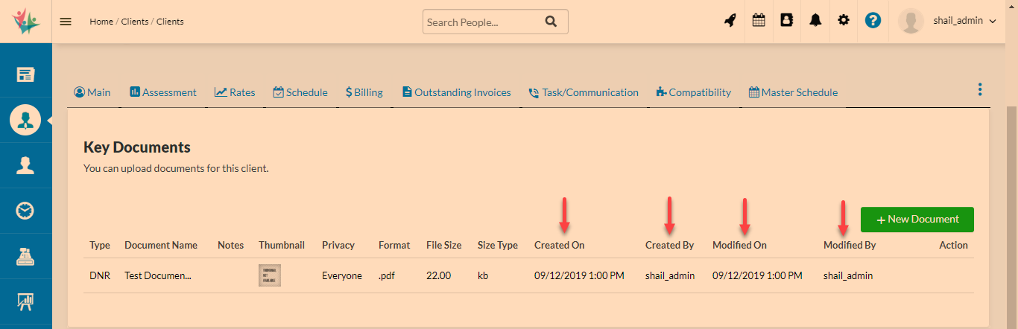
Task: Switch to the Main tab
Action: [x=92, y=93]
